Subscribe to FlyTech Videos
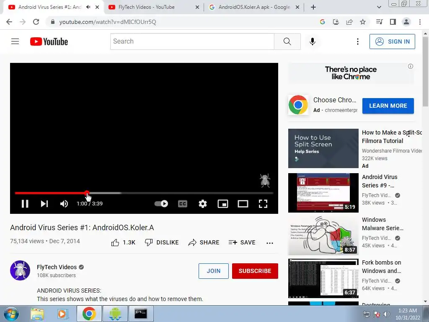 tap(255, 271)
